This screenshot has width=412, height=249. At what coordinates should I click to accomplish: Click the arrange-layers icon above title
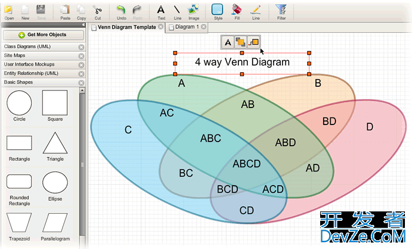[x=241, y=42]
